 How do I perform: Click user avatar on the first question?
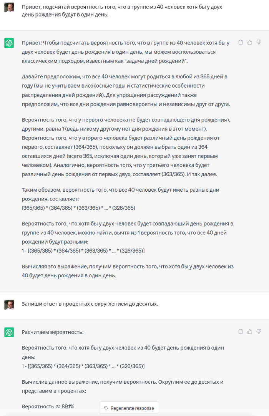tap(9, 8)
